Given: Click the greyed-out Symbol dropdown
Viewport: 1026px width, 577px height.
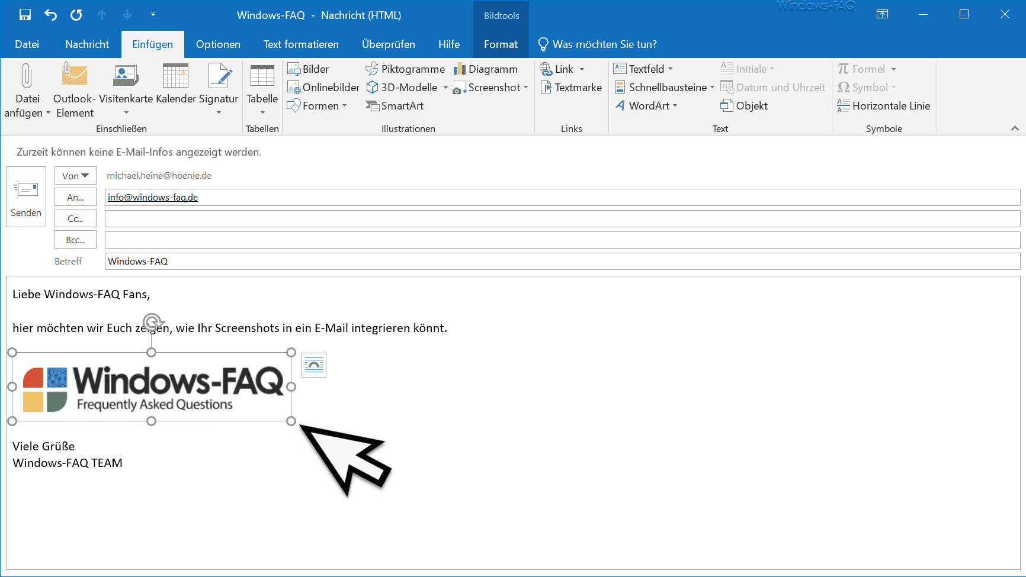Looking at the screenshot, I should click(x=867, y=88).
